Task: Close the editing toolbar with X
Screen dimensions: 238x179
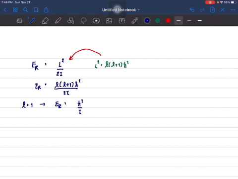Action: pyautogui.click(x=223, y=10)
